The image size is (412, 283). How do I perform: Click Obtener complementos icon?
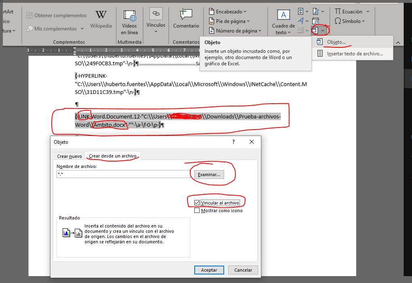point(30,15)
